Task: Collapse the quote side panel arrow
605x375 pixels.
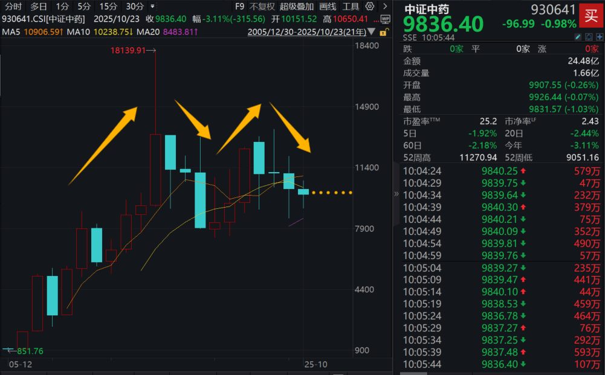Action: point(396,194)
